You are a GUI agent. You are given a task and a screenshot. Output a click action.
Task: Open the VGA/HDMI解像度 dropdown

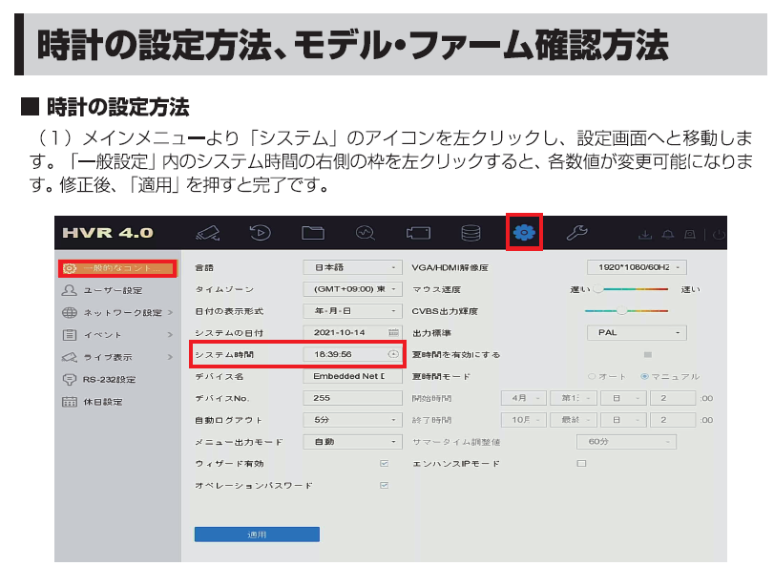[x=636, y=267]
